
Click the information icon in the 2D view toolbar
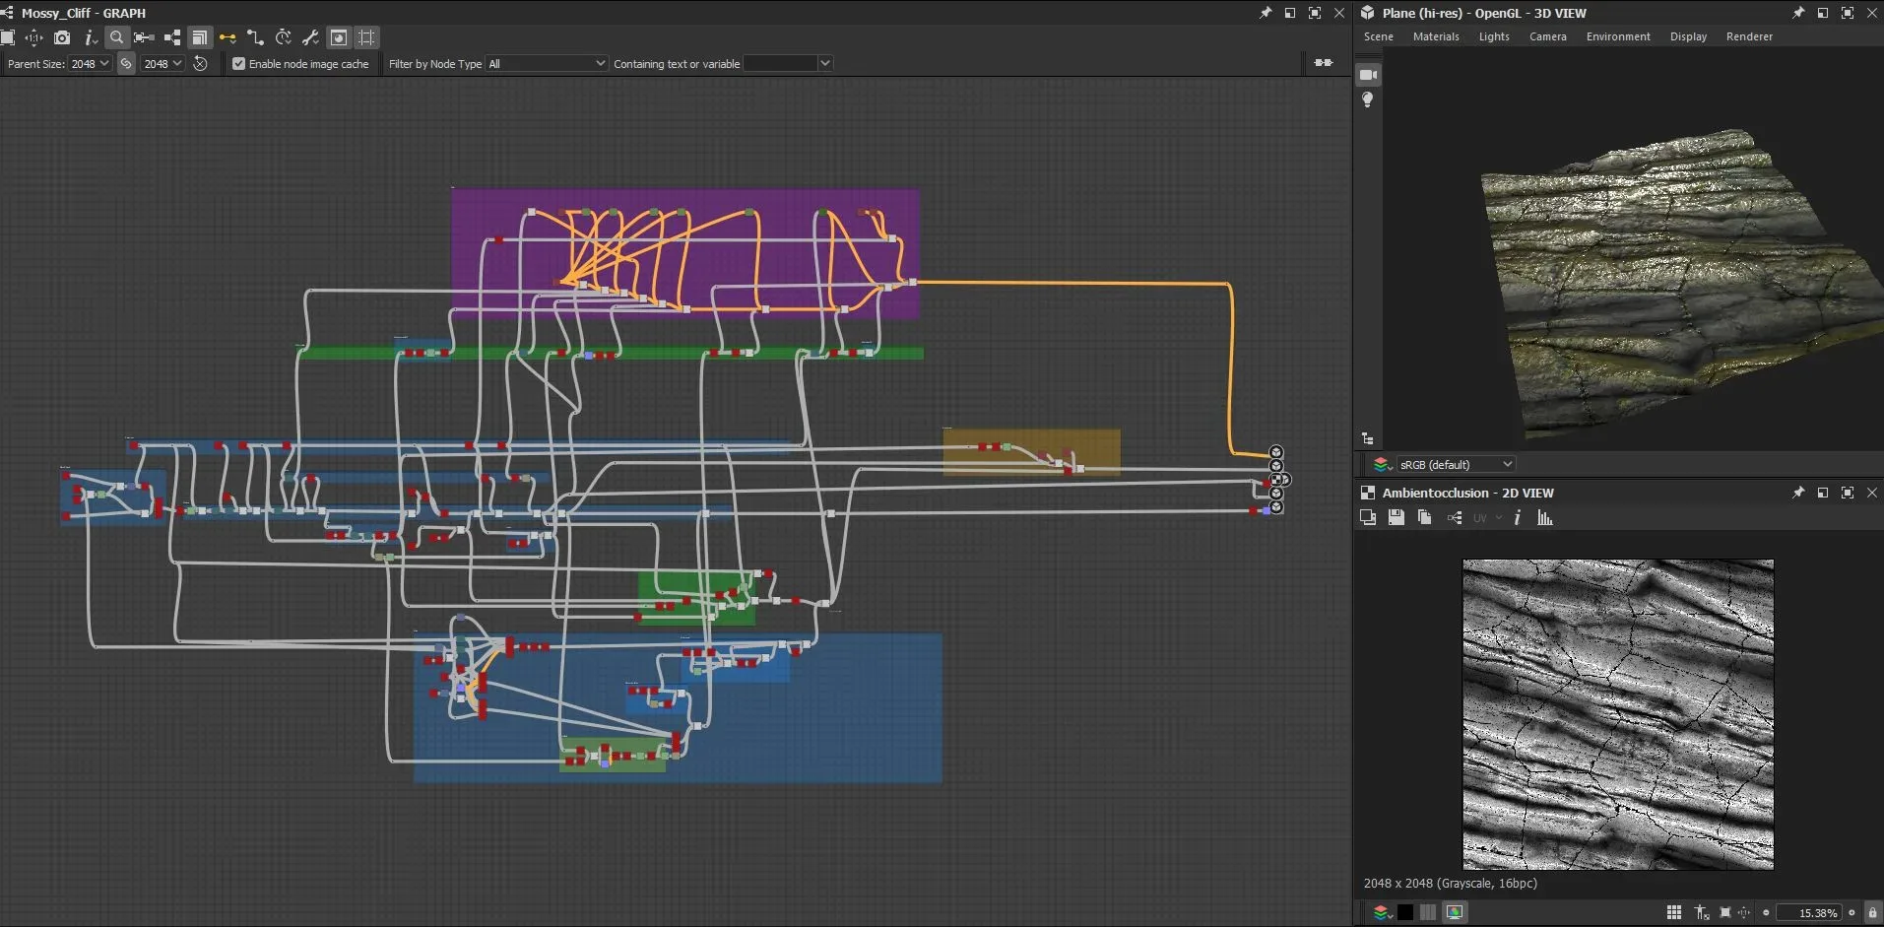click(1518, 517)
